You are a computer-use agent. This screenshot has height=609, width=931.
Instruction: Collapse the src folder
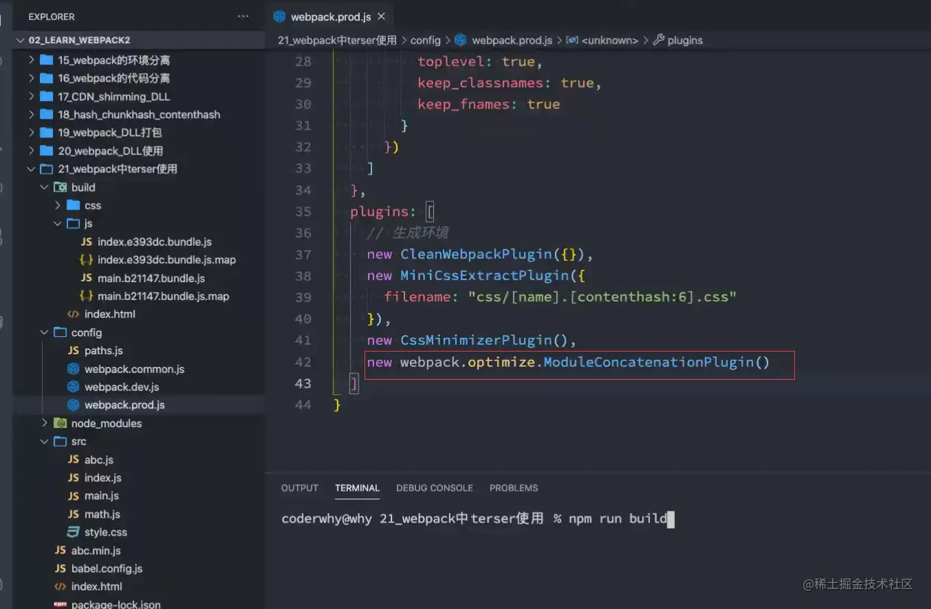(45, 441)
